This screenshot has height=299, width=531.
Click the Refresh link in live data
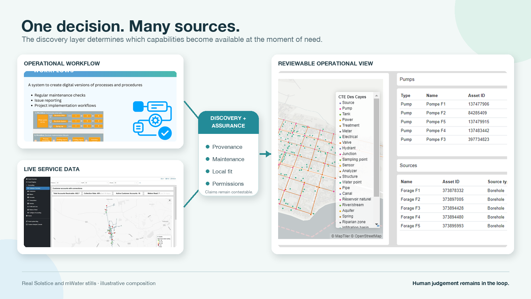[173, 179]
